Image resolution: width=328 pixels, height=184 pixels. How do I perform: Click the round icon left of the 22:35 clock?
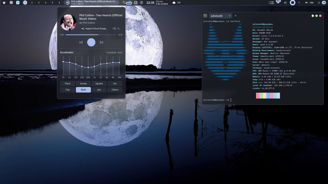click(142, 2)
